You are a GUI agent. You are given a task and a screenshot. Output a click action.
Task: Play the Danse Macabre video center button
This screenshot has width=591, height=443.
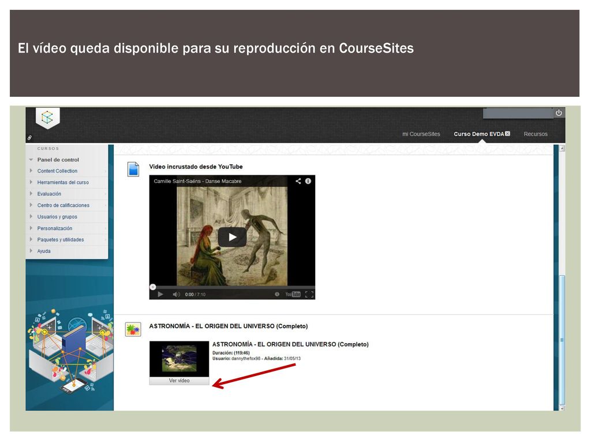(232, 237)
